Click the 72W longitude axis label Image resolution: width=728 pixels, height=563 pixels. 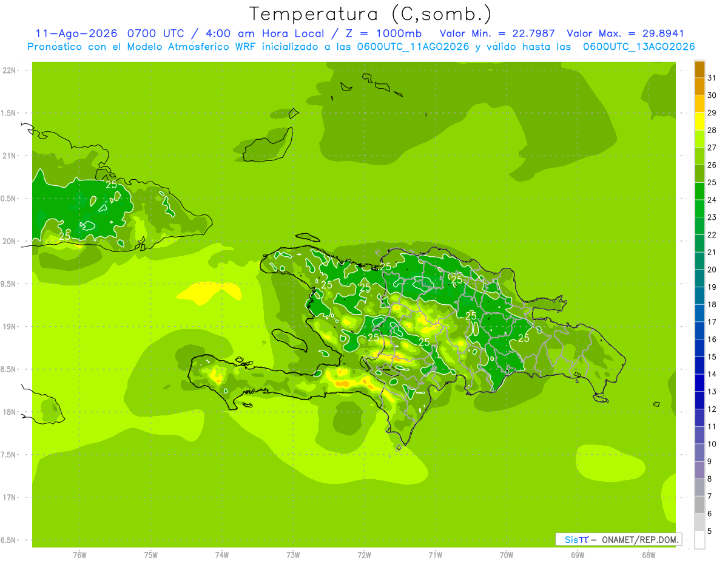pos(364,555)
